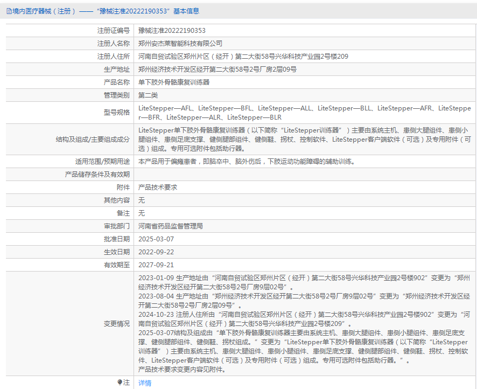Image resolution: width=477 pixels, height=389 pixels.
Task: Select the structure description starting LiteStepper单下肢外骨骼康复训练器
Action: tap(305, 140)
